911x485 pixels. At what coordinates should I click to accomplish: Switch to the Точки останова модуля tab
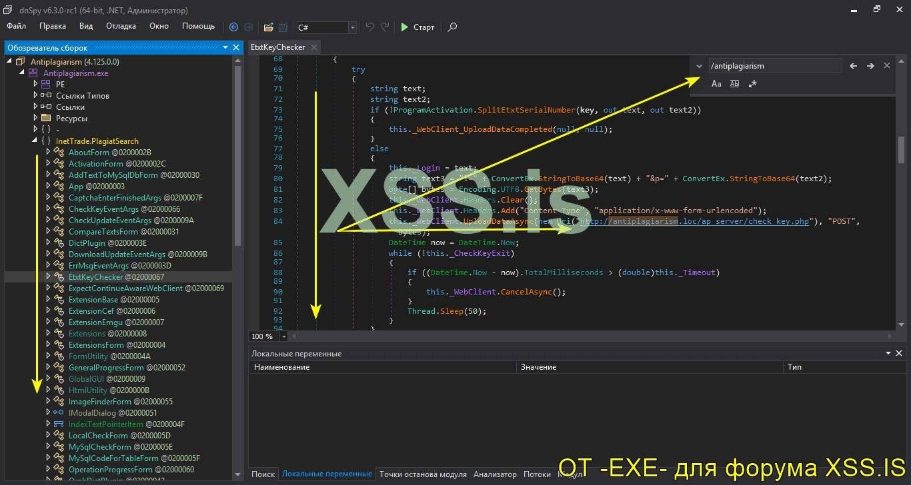click(x=423, y=474)
